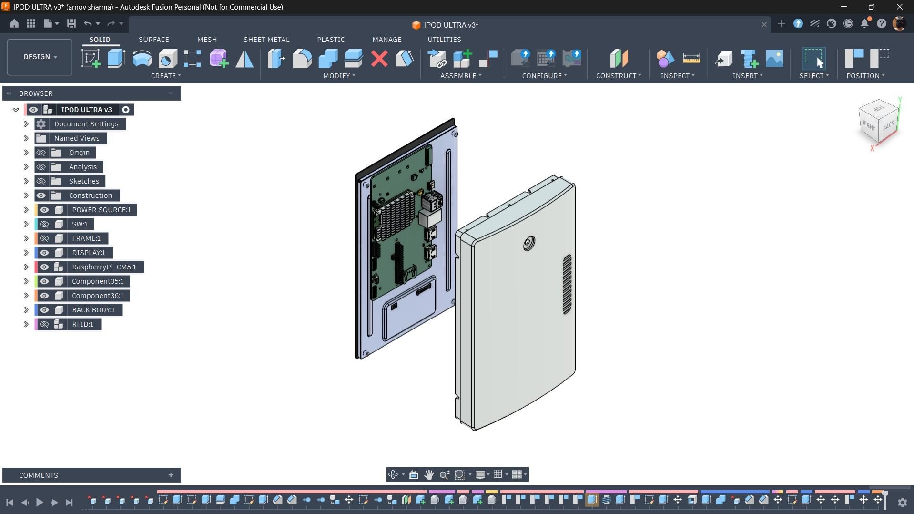Viewport: 914px width, 514px height.
Task: Collapse the IPOD ULTRA v3 root node
Action: (16, 110)
